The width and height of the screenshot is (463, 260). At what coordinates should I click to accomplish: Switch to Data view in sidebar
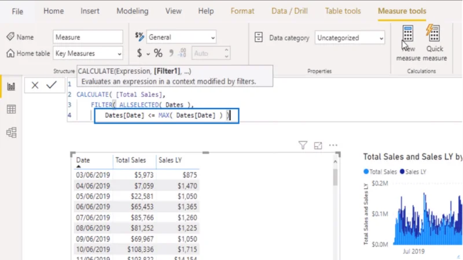click(11, 109)
